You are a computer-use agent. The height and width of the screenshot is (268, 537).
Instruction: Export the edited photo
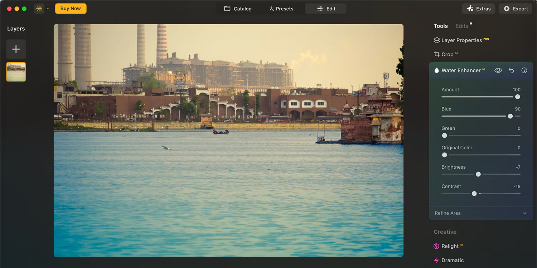pos(516,8)
